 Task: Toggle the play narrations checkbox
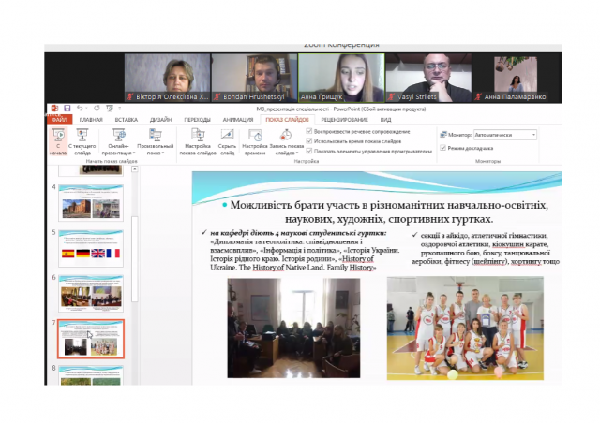[x=310, y=131]
